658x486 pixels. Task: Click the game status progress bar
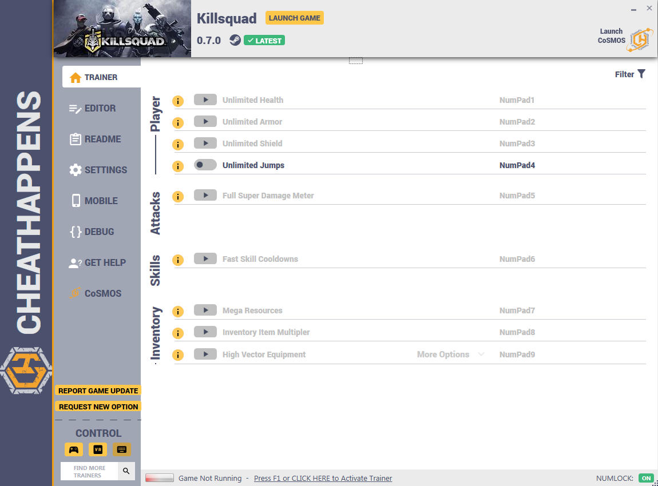pos(160,478)
